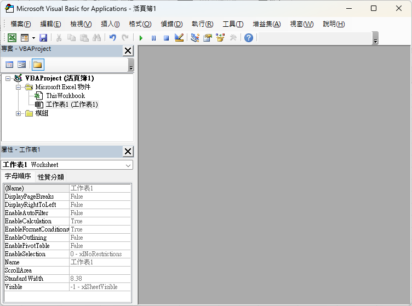412x306 pixels.
Task: Click the Reset stop icon
Action: (167, 38)
